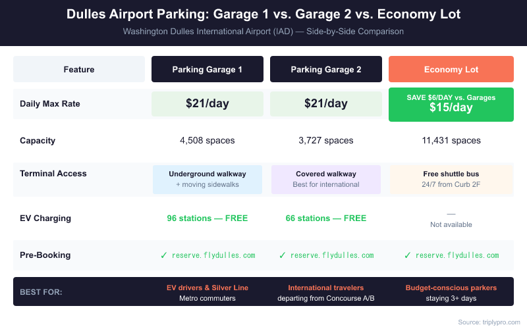Open Garage 2 reserve.flydulles.com link
527x329 pixels.
pyautogui.click(x=332, y=255)
